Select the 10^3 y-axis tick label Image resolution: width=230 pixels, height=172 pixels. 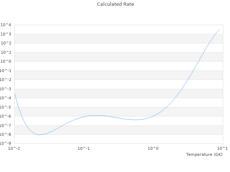coord(6,34)
